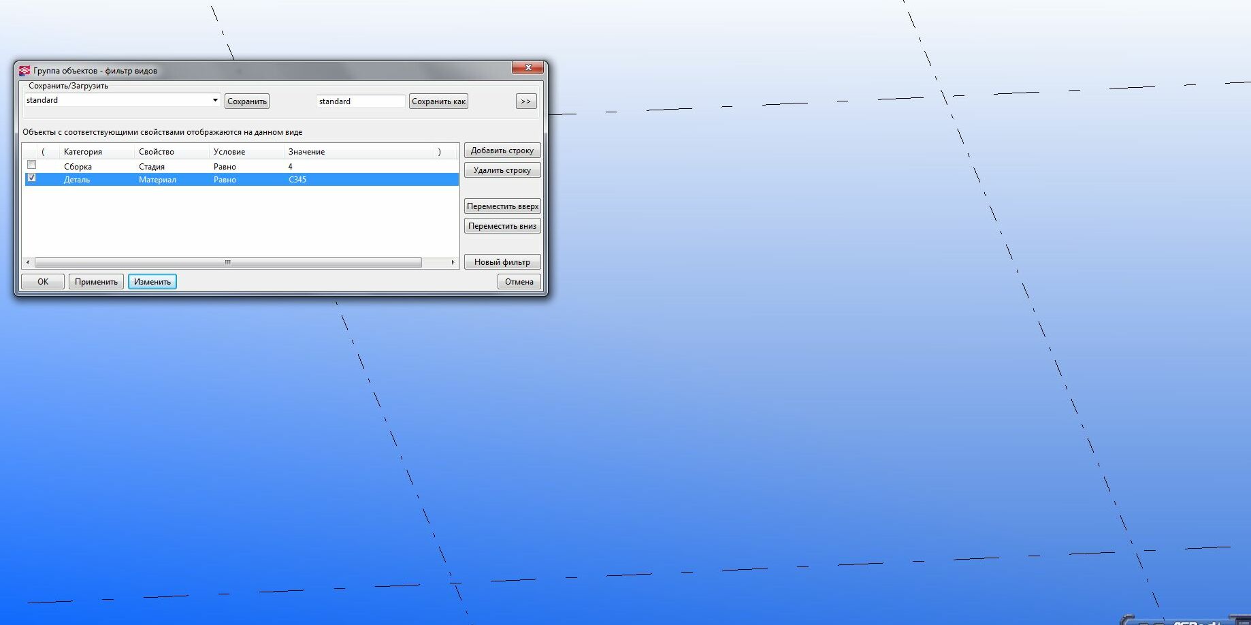Image resolution: width=1251 pixels, height=625 pixels.
Task: Click the Изменить button
Action: click(152, 282)
